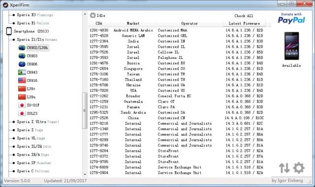Select Xperia E1 Falcon in device tree

tap(33, 23)
